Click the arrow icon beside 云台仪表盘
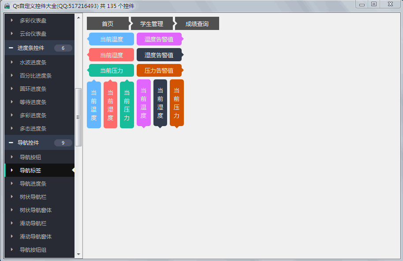Viewport: 403px width, 261px height. pyautogui.click(x=12, y=34)
